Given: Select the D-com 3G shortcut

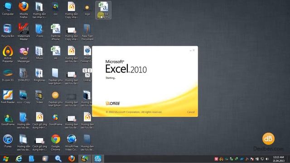Looking at the screenshot, I should point(8,75).
